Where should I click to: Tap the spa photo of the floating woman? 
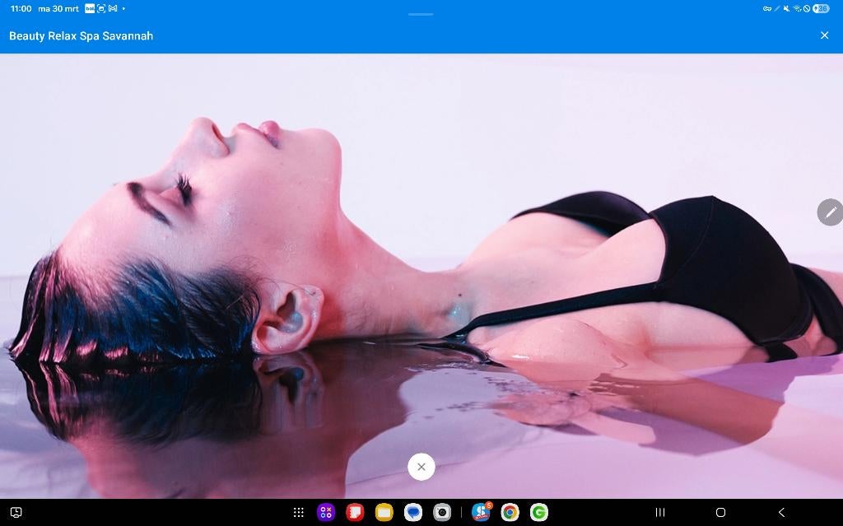421,276
